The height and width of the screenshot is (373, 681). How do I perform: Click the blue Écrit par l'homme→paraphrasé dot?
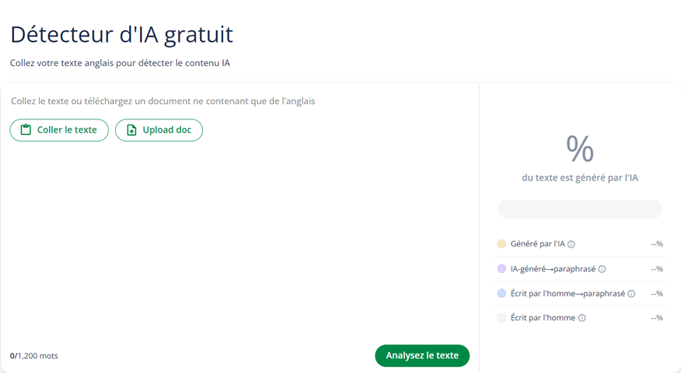(x=501, y=293)
